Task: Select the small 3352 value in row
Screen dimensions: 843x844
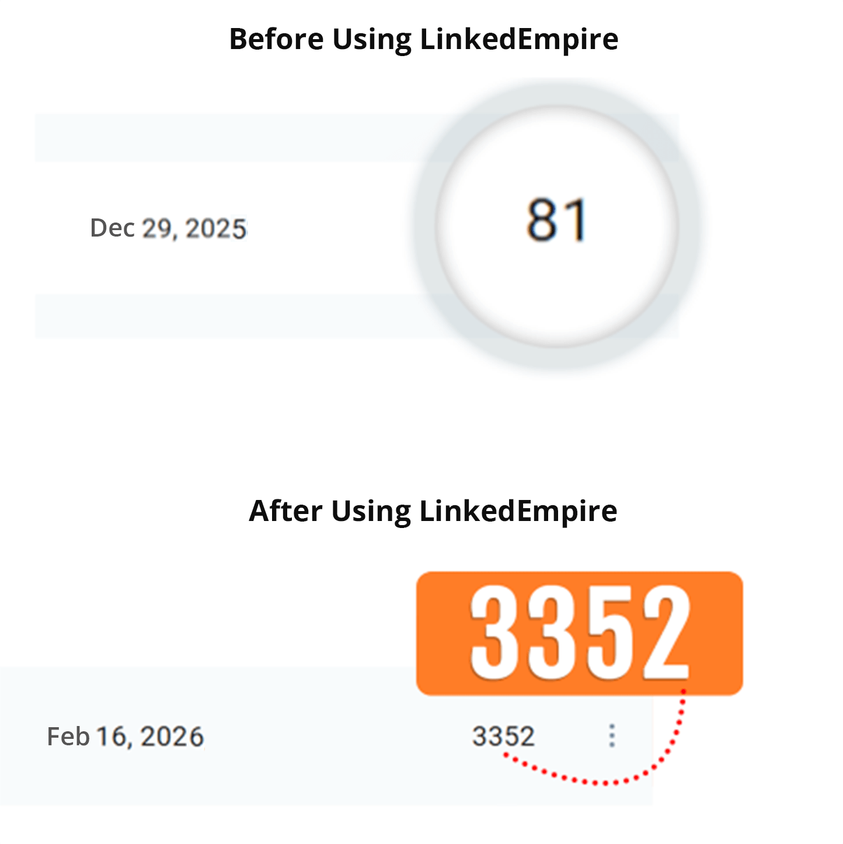Action: 503,736
